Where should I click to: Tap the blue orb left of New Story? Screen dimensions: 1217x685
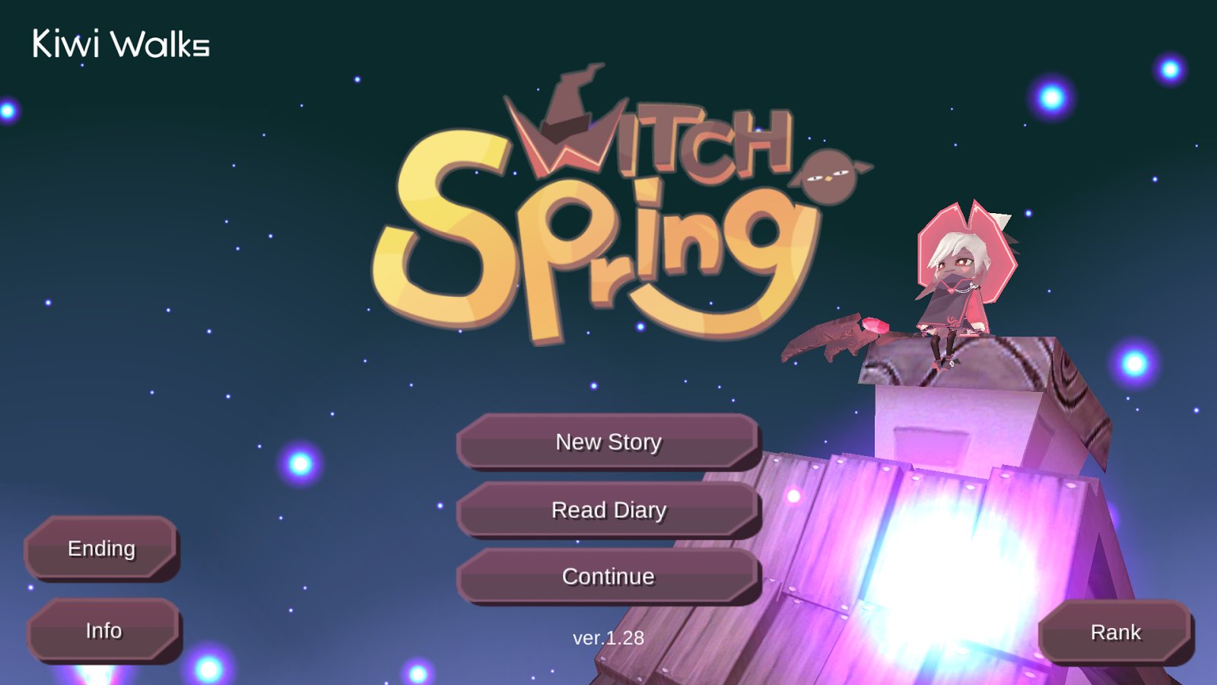pos(300,463)
